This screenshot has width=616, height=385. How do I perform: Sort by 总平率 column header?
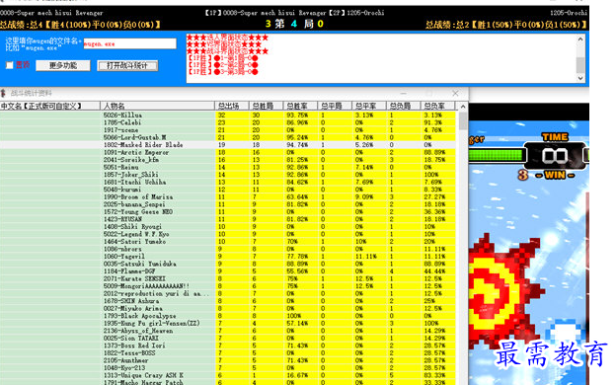pos(369,106)
